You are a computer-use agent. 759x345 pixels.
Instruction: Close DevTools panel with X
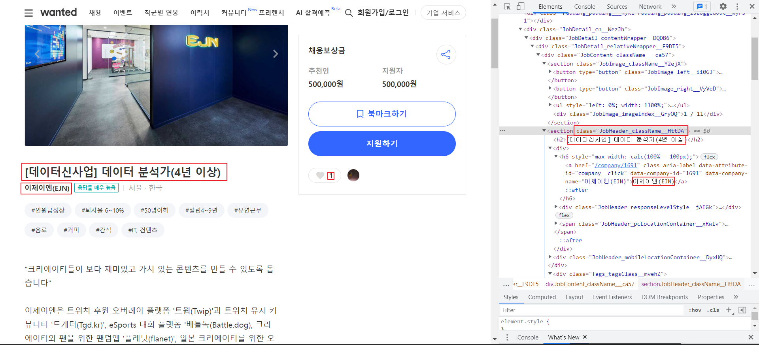click(x=752, y=6)
